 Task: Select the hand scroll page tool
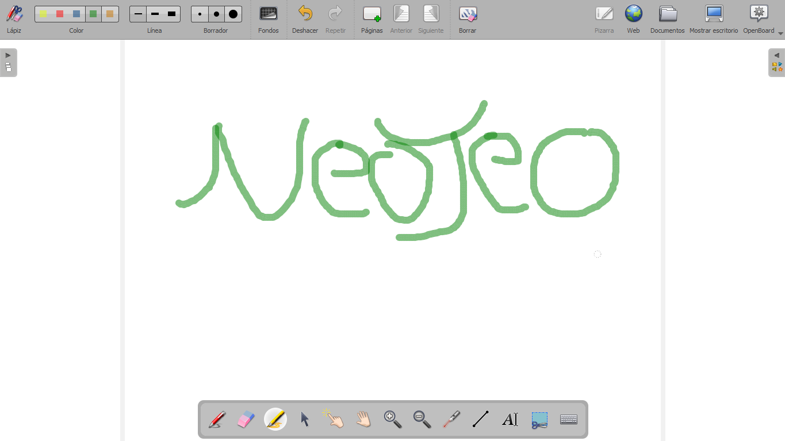[x=363, y=419]
